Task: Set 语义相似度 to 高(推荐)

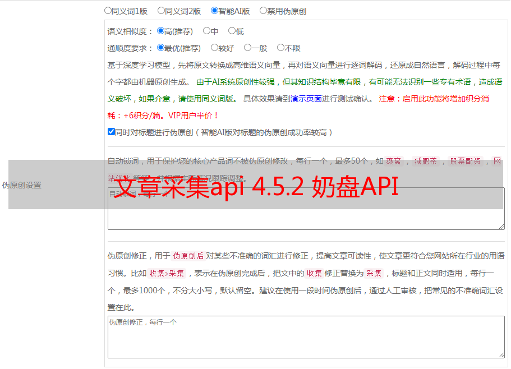Action: click(x=160, y=31)
